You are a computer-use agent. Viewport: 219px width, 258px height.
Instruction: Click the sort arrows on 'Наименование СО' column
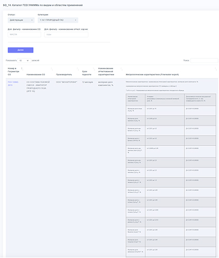point(52,69)
